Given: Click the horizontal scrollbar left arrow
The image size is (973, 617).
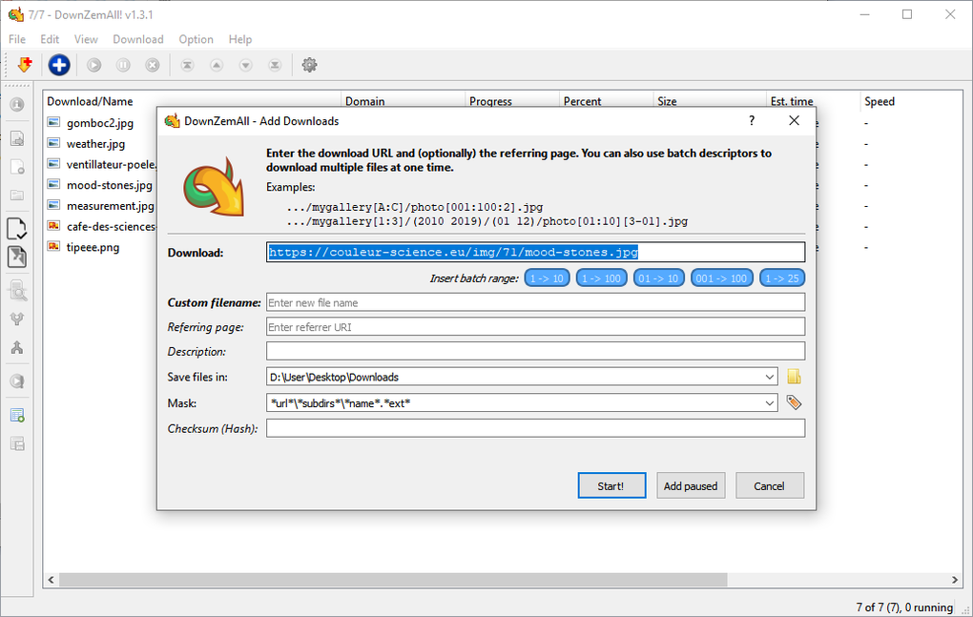Looking at the screenshot, I should coord(51,580).
